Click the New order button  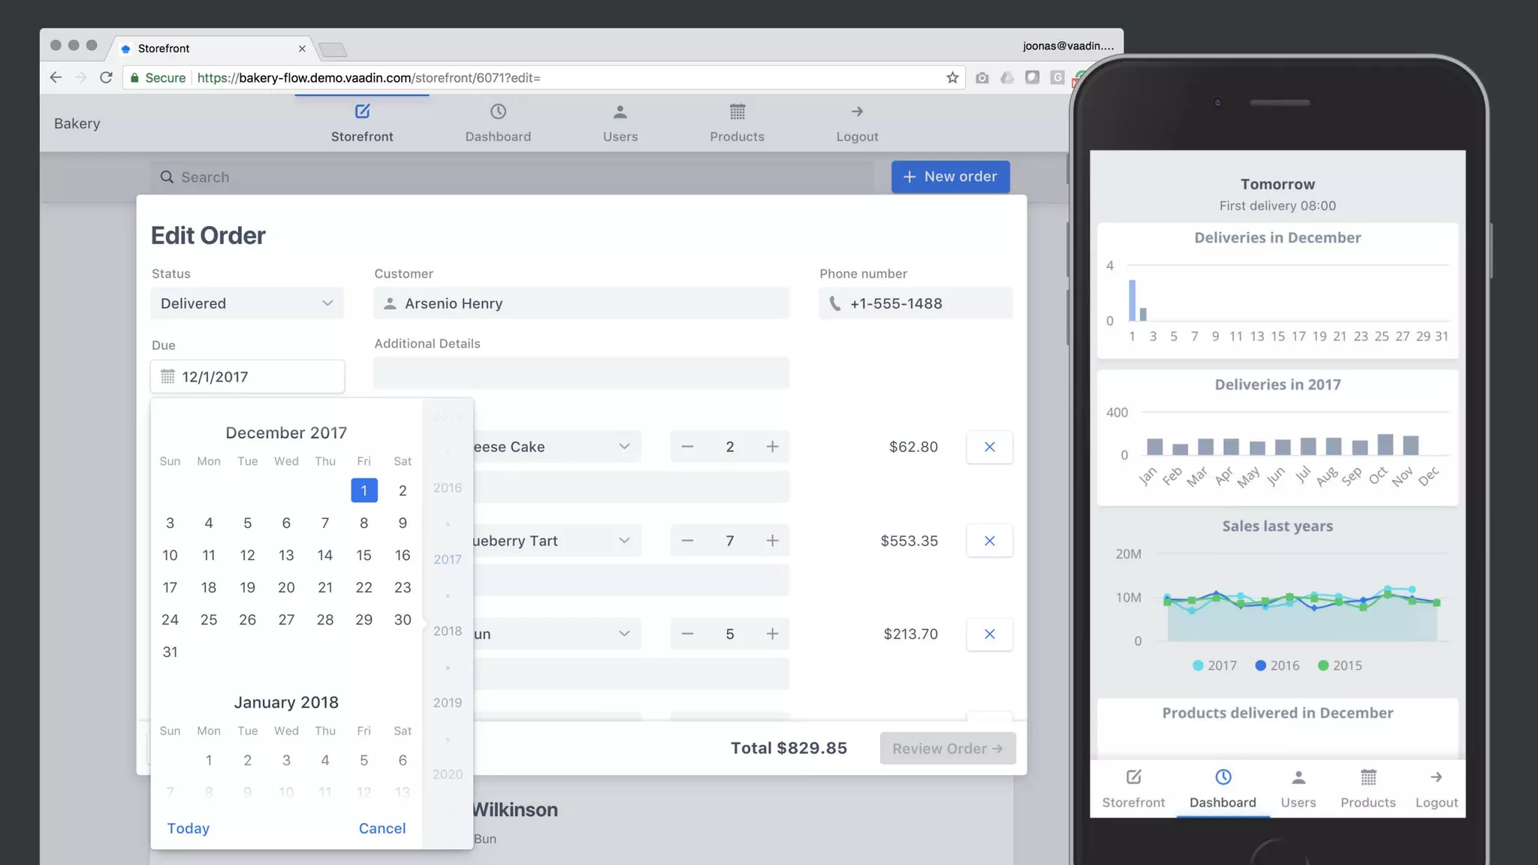[x=950, y=176]
